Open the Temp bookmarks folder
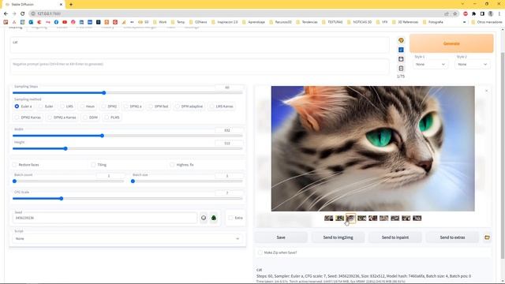 [x=178, y=22]
